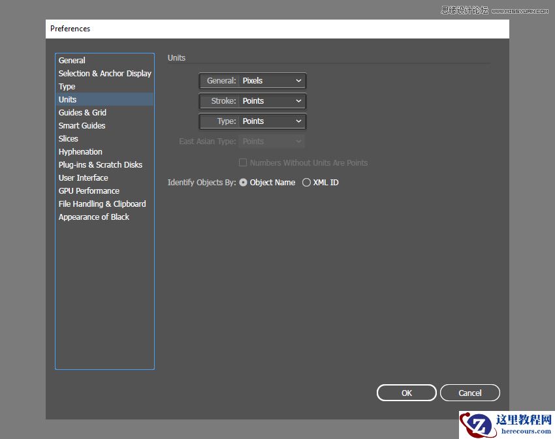Open the General preferences category
This screenshot has height=439, width=555.
click(x=104, y=61)
